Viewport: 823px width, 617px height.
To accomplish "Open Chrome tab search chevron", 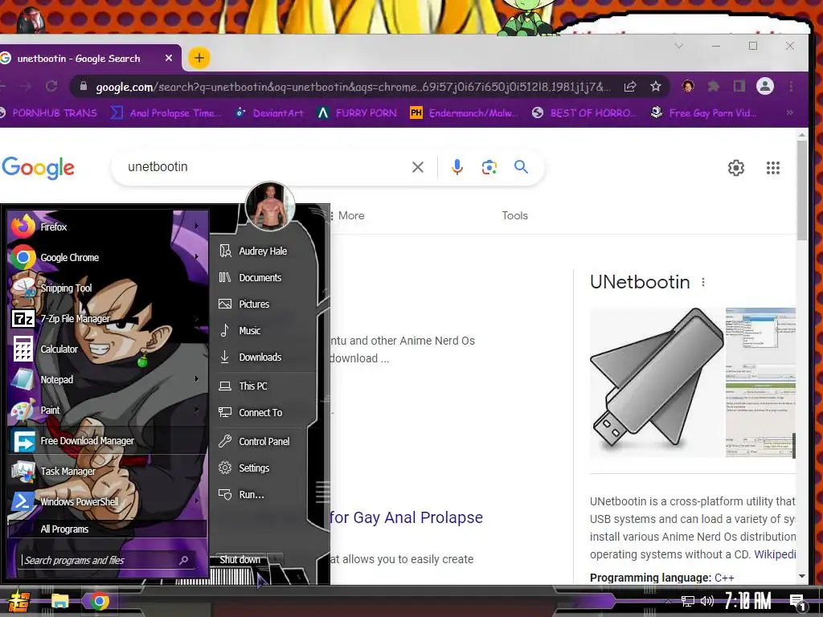I will point(678,46).
